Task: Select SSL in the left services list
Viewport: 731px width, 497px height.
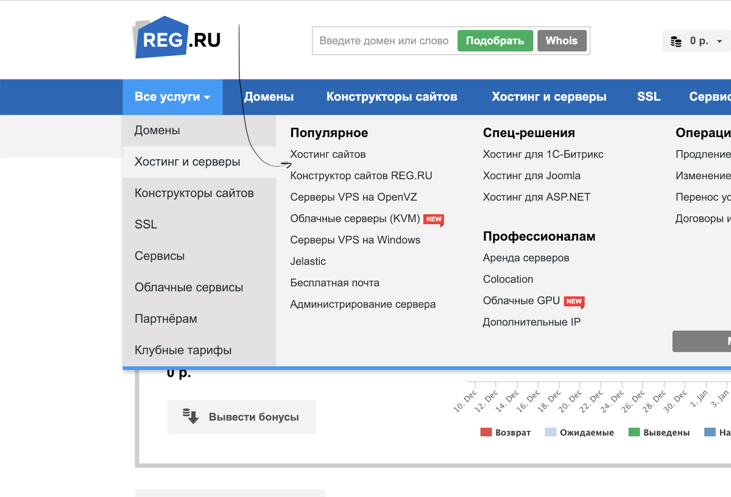Action: (x=199, y=225)
